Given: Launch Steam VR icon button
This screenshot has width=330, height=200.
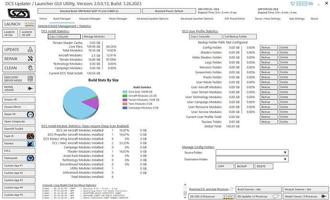Looking at the screenshot, I should pyautogui.click(x=31, y=114).
